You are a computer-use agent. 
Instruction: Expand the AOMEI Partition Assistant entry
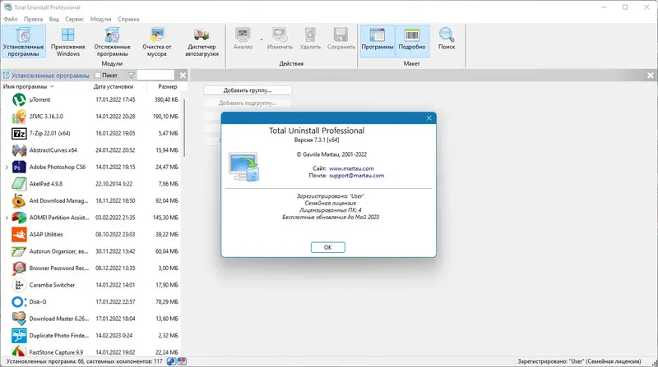(7, 218)
